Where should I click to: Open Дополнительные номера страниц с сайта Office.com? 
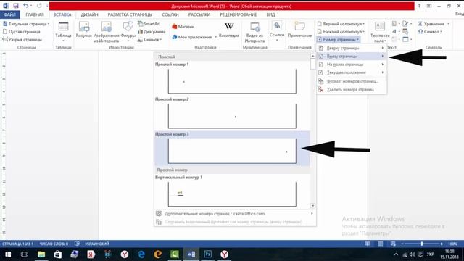coord(235,214)
